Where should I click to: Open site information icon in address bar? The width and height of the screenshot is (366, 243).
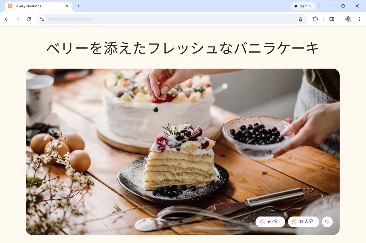[42, 19]
